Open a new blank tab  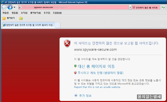point(57,25)
